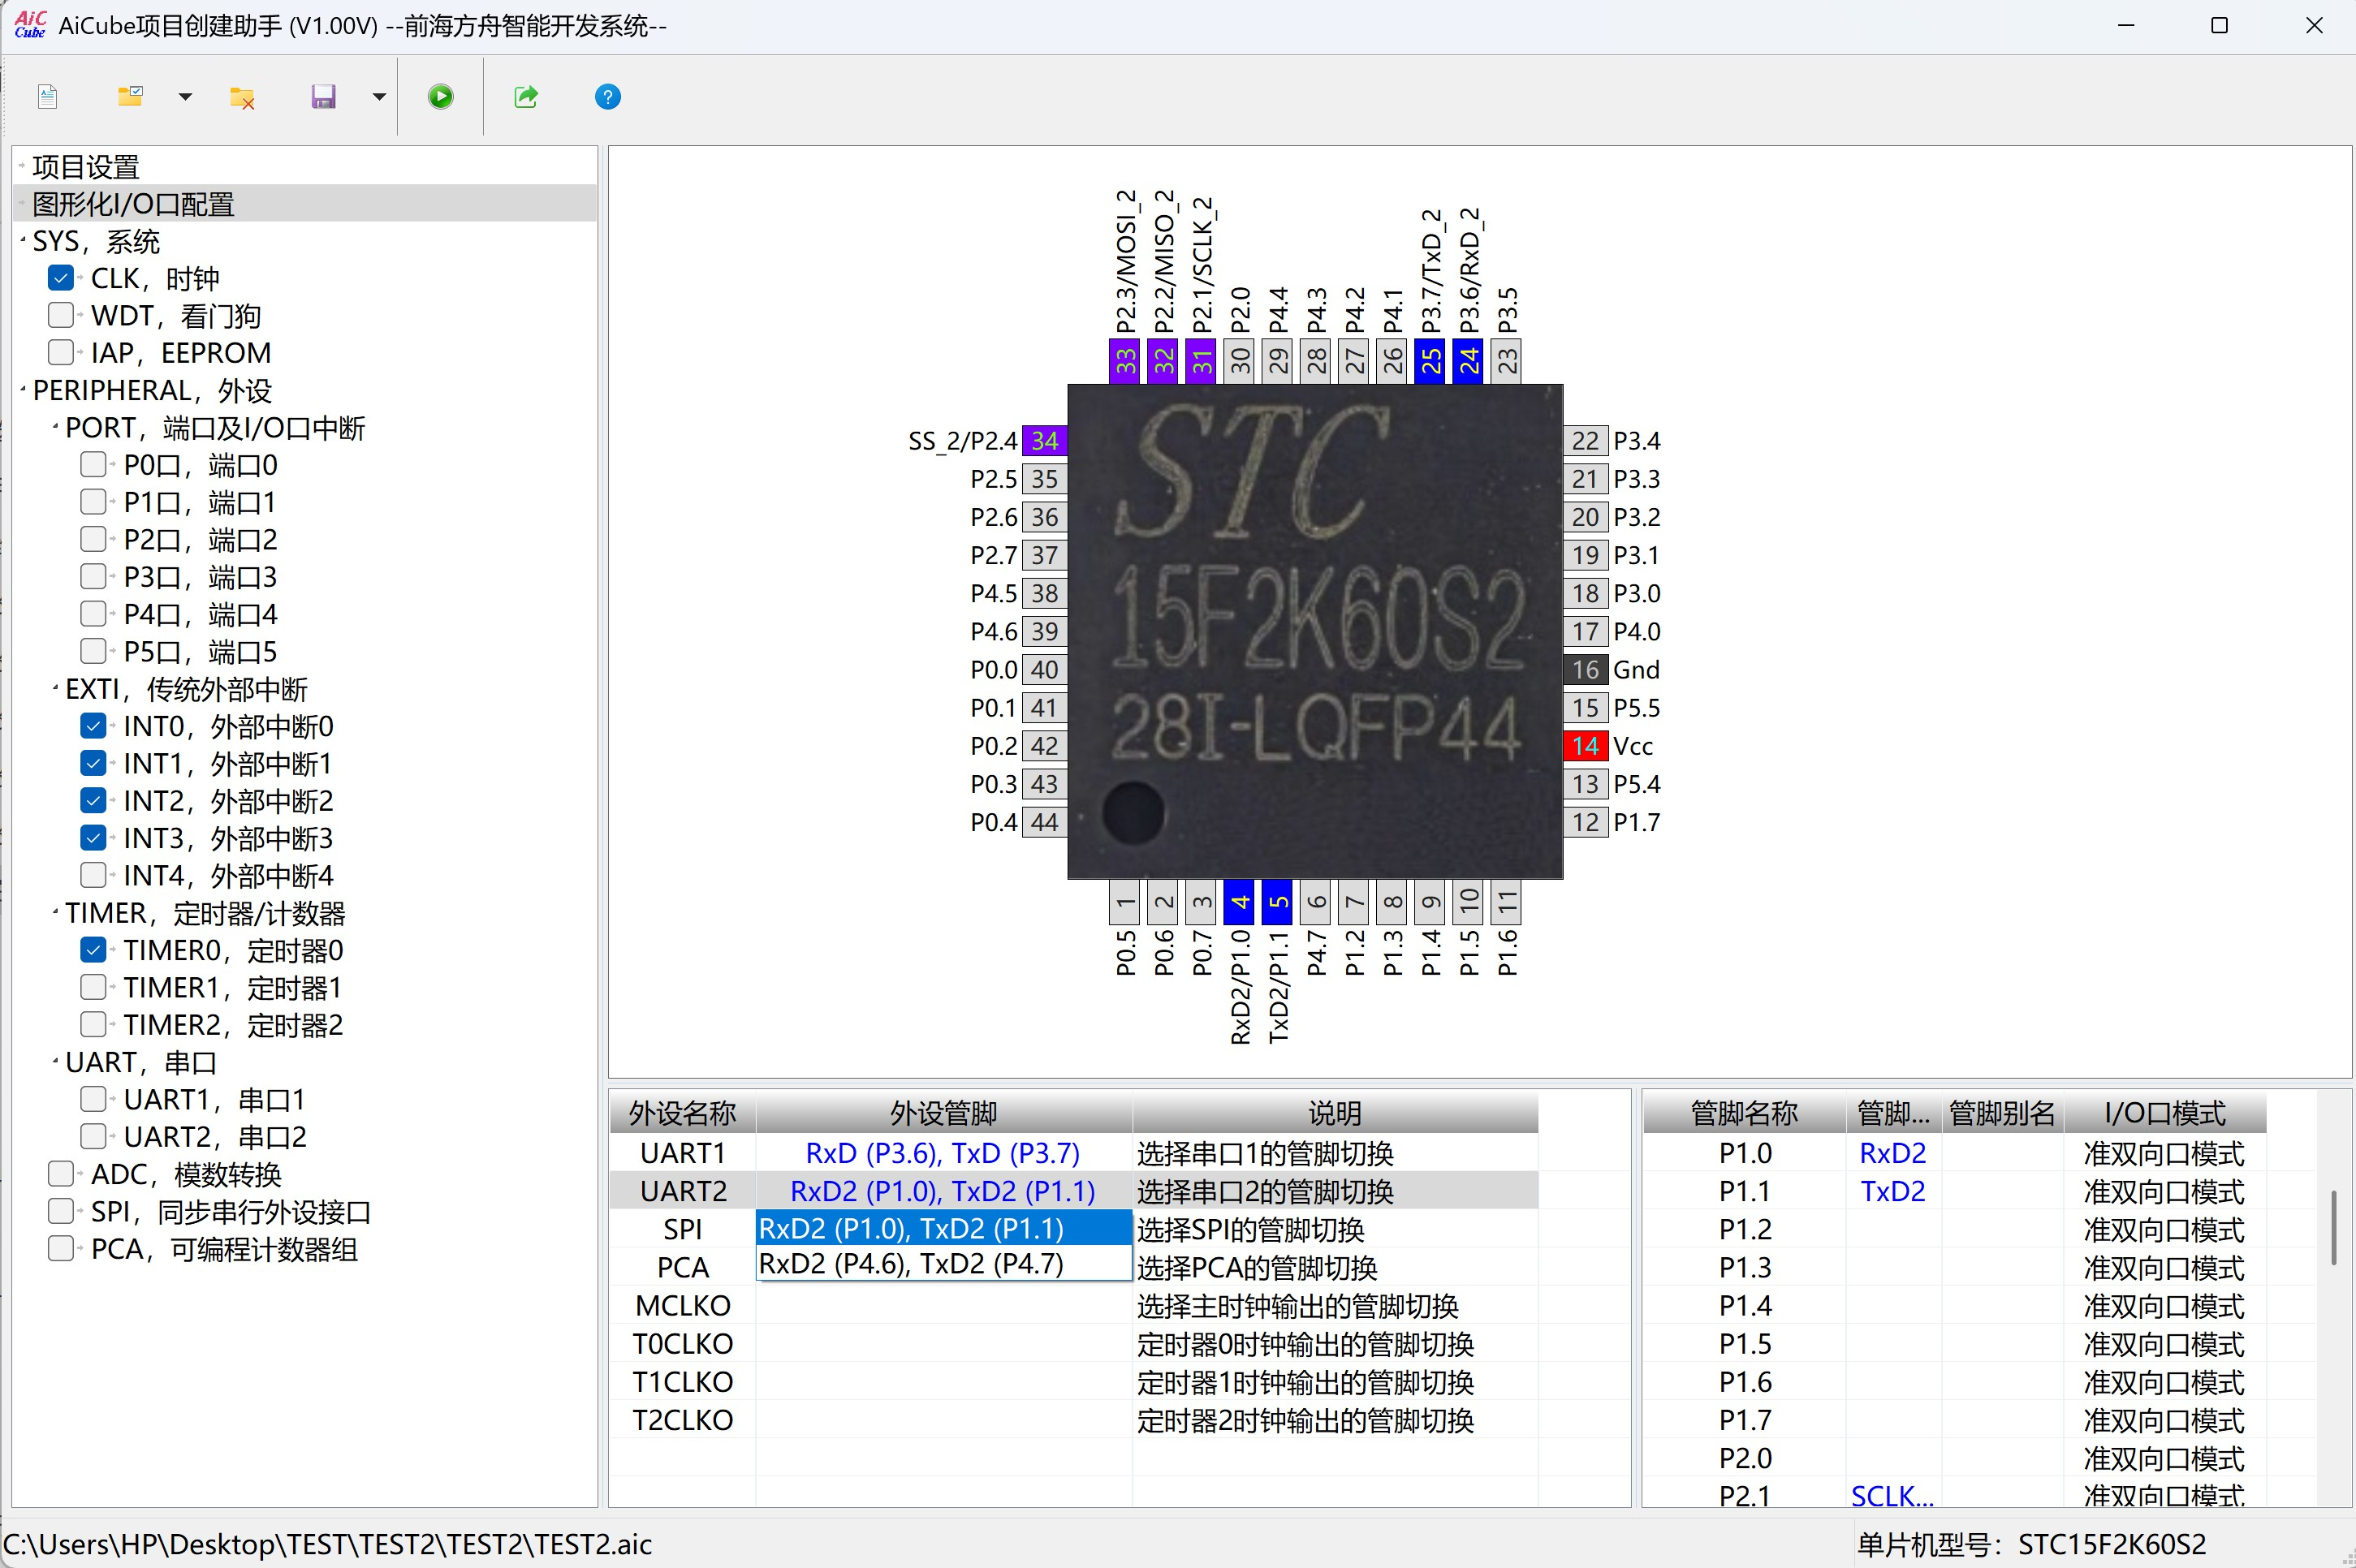Click UART1 pin selection RxD (P3.6), TxD (P3.7)

pyautogui.click(x=943, y=1153)
